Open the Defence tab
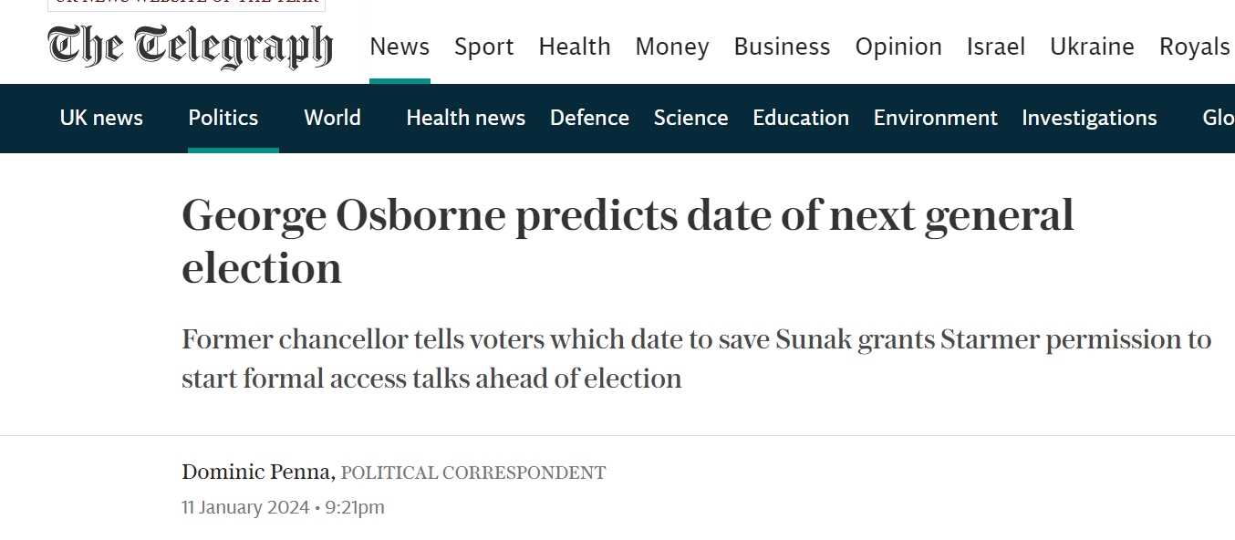The image size is (1235, 540). 589,118
